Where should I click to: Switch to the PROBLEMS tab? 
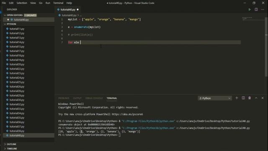click(64, 98)
